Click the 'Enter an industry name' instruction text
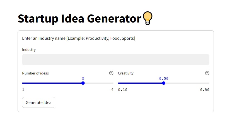The width and height of the screenshot is (237, 132). pos(78,38)
